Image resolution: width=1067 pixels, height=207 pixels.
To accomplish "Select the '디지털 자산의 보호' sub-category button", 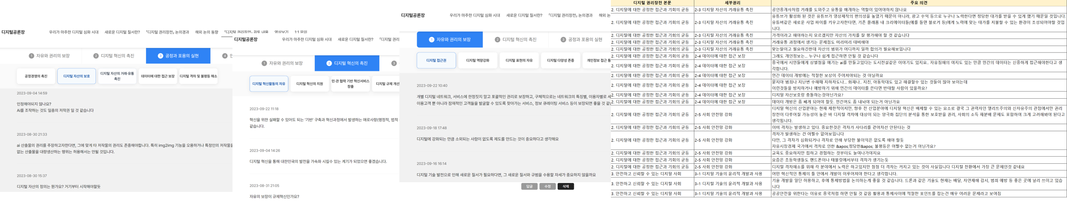I will click(77, 76).
